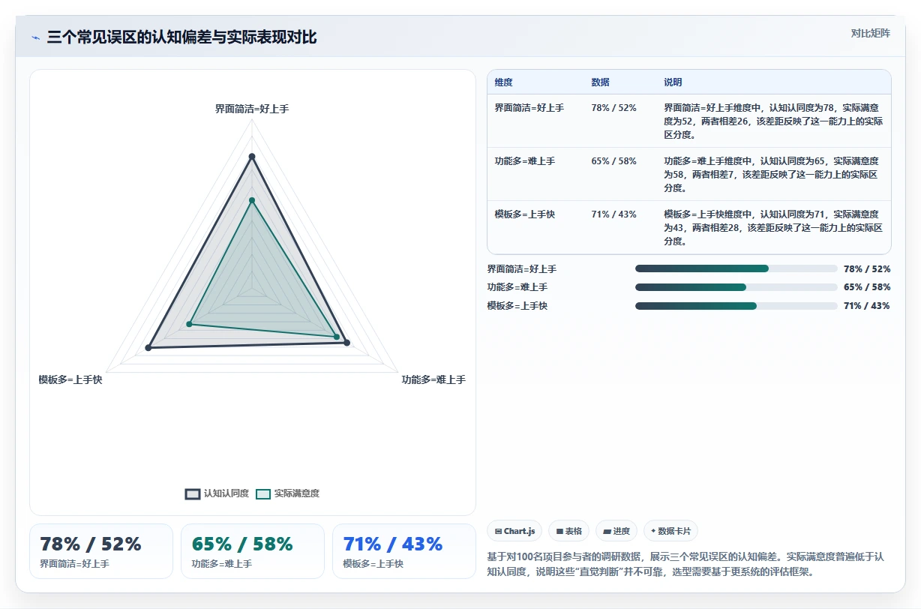Click the top 认知认同度 radar data point
The height and width of the screenshot is (609, 921).
pyautogui.click(x=252, y=156)
